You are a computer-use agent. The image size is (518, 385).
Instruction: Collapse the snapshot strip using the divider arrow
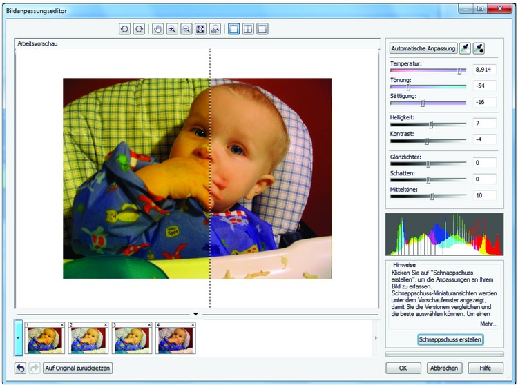click(x=195, y=314)
